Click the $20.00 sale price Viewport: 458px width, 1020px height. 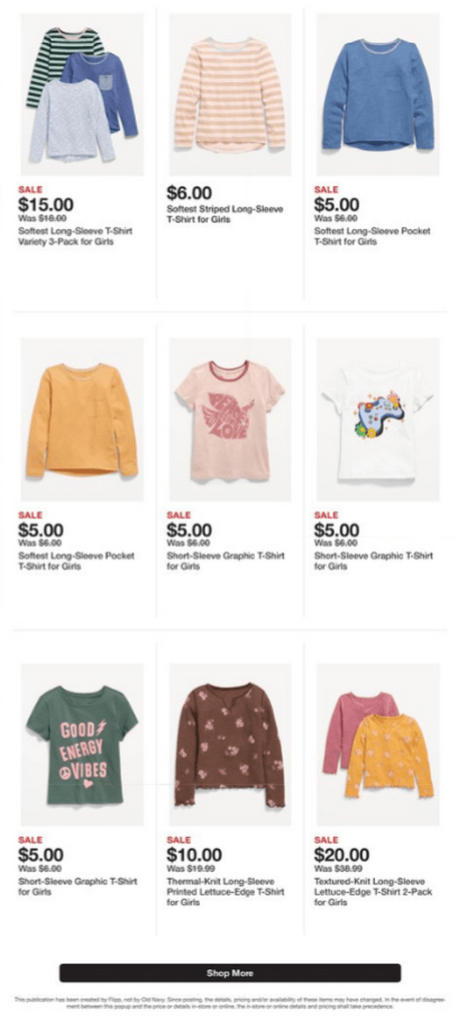click(342, 855)
